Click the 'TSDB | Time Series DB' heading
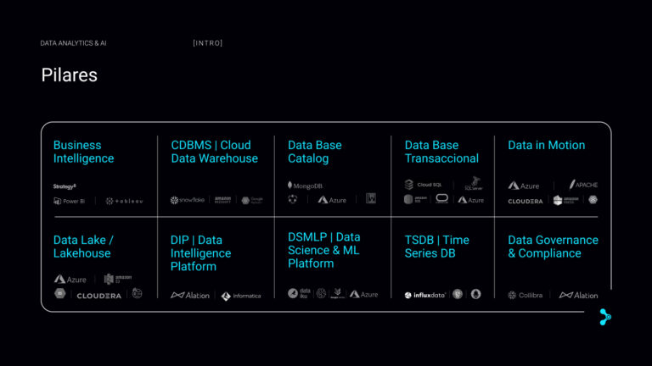Screen dimensions: 652x366 click(436, 247)
